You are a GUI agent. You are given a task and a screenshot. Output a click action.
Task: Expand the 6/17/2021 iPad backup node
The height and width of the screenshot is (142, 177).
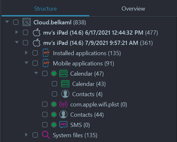pyautogui.click(x=16, y=32)
